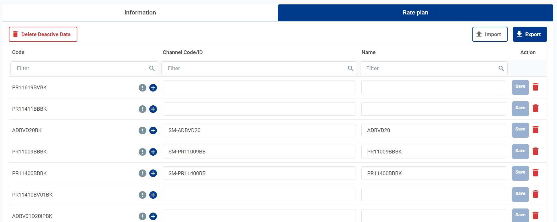Click the info icon for PR11411BBBK
Screen dimensions: 557x222
pos(142,109)
